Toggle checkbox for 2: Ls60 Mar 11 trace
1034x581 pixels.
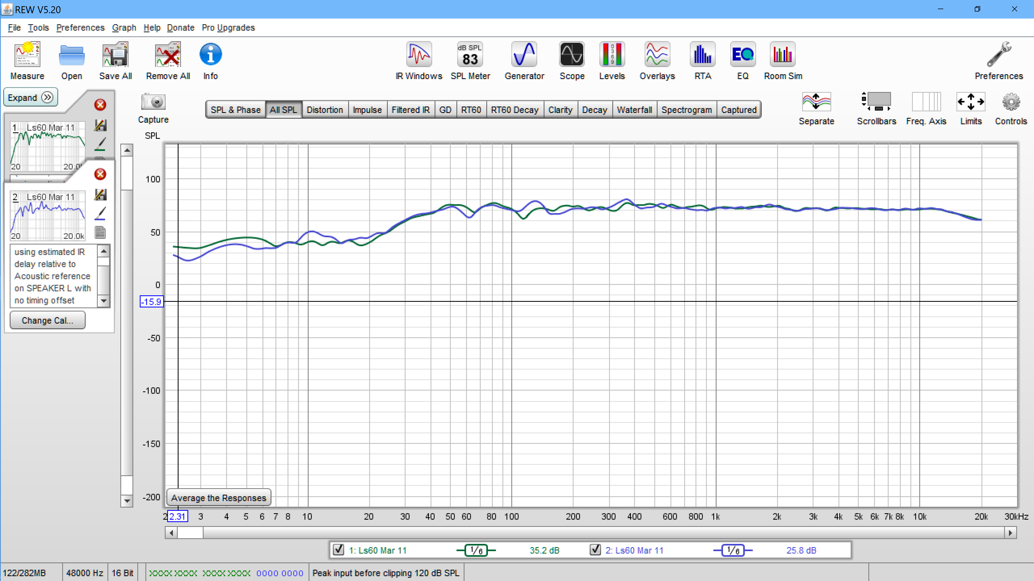coord(595,549)
